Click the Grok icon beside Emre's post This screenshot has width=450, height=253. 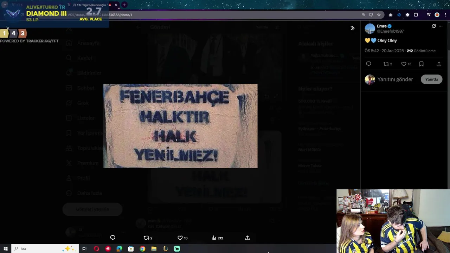(x=433, y=26)
